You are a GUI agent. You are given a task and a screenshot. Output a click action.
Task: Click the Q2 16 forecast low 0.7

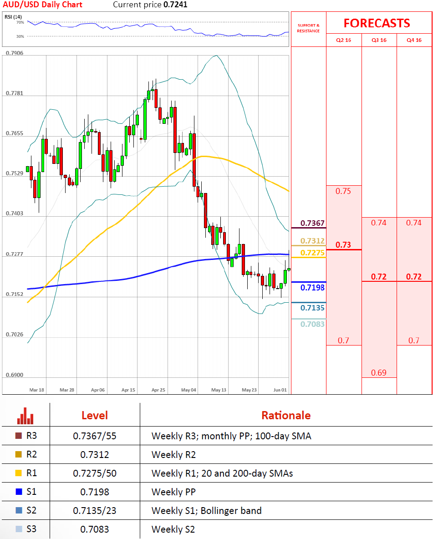click(343, 341)
